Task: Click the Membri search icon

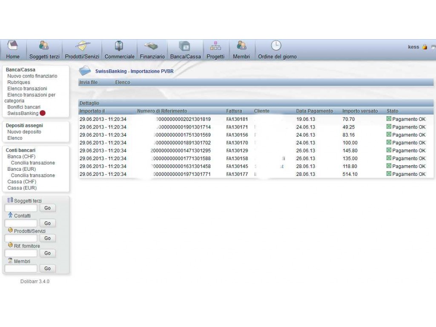Action: click(x=10, y=260)
